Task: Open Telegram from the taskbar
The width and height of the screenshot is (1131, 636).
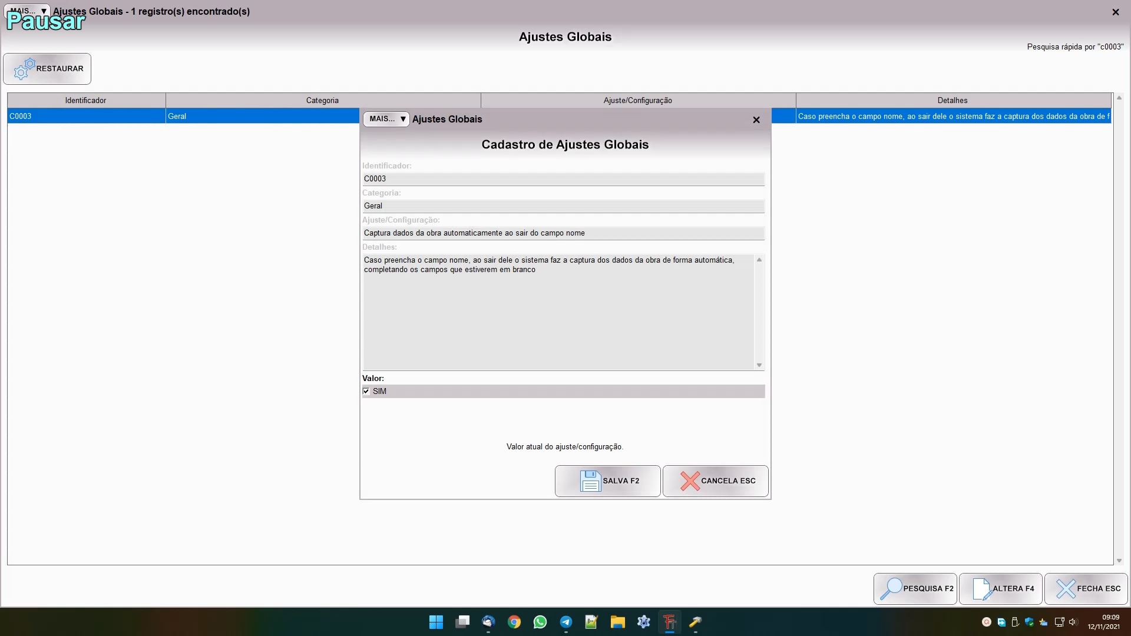Action: (x=565, y=622)
